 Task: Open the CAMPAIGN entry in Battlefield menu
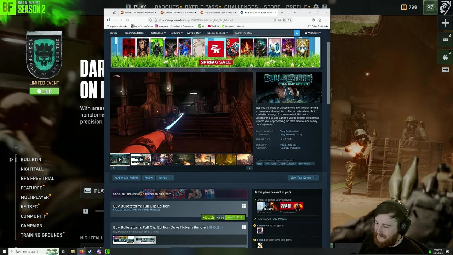pos(31,226)
